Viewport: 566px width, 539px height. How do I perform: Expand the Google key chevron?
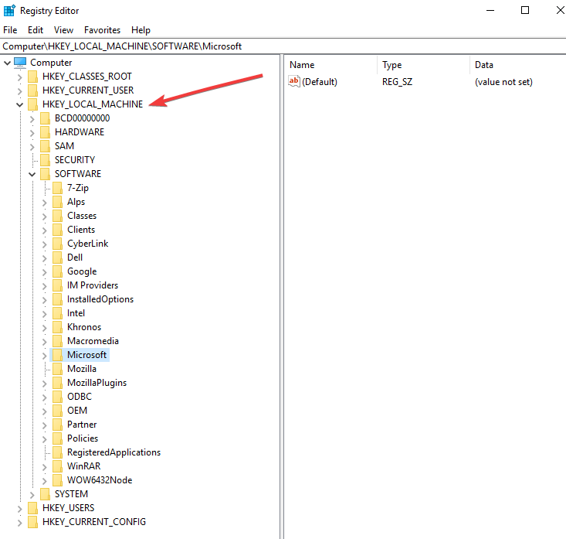(44, 272)
